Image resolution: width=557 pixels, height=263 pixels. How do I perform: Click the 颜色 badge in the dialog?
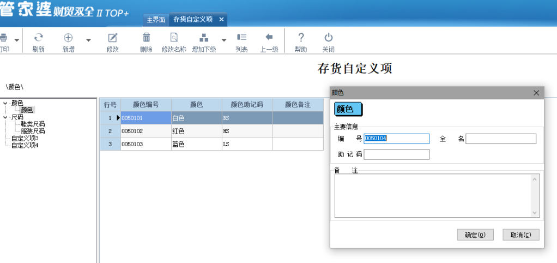(348, 109)
